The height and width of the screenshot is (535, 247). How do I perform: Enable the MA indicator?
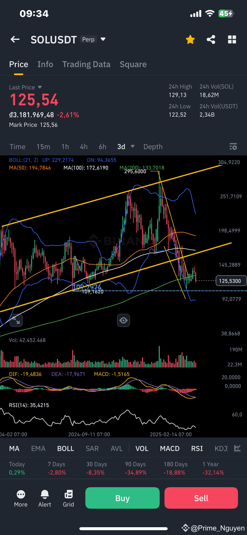pos(14,448)
